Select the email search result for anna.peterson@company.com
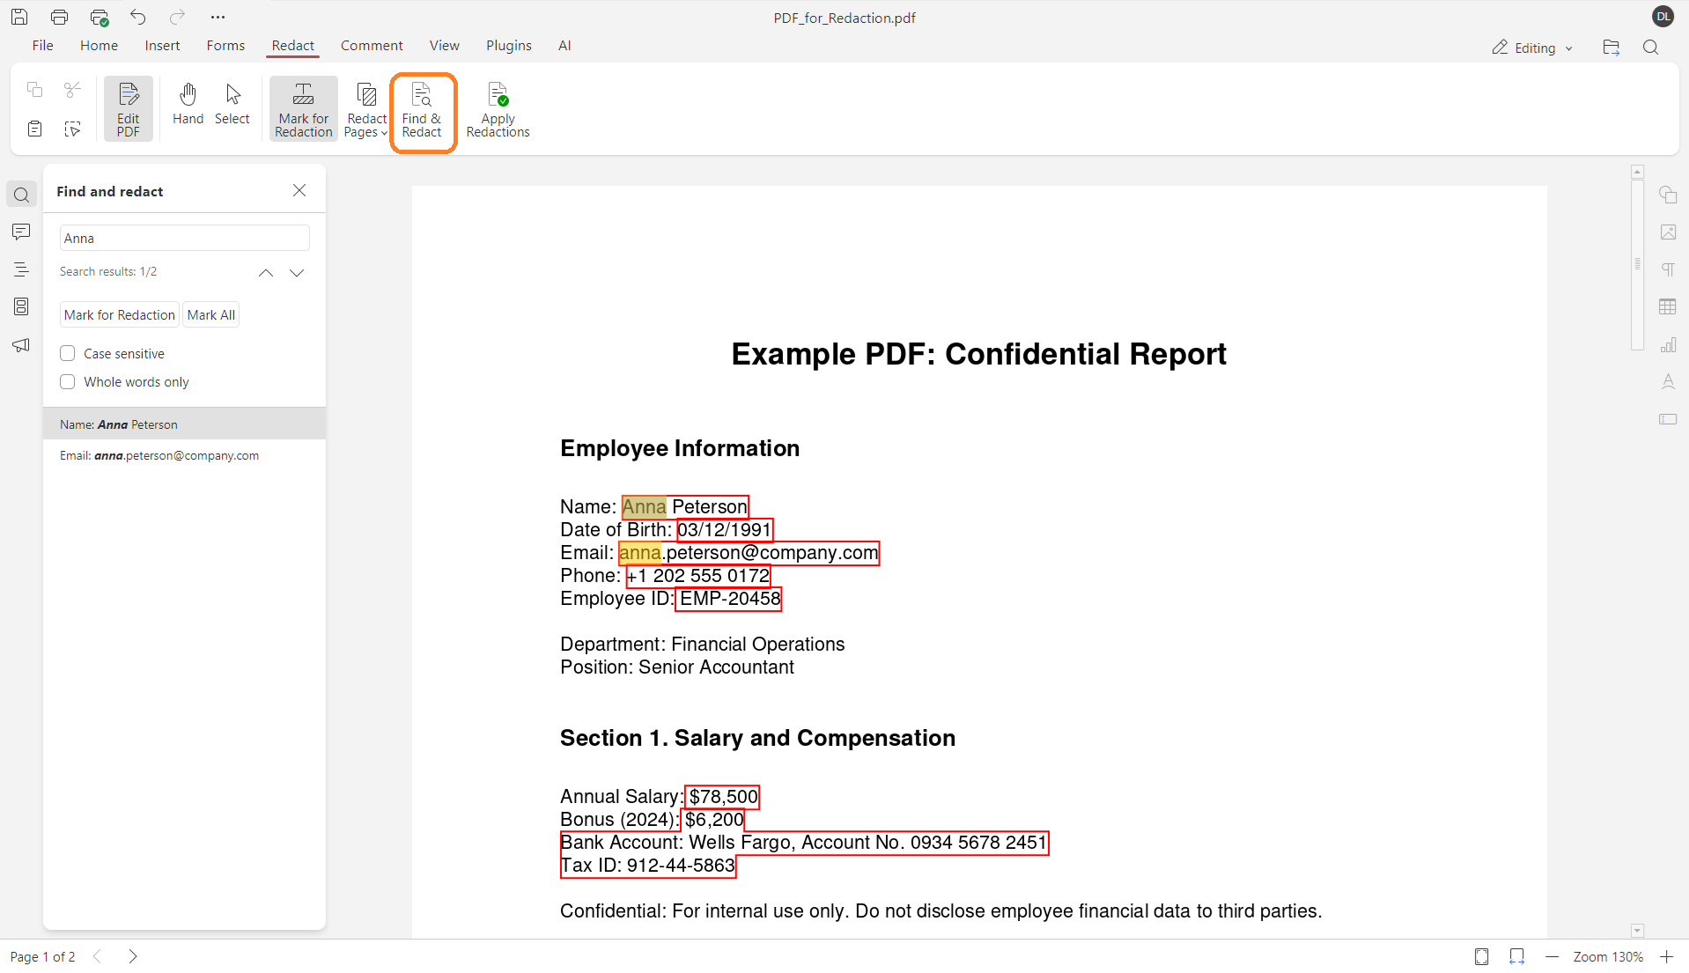 coord(159,455)
